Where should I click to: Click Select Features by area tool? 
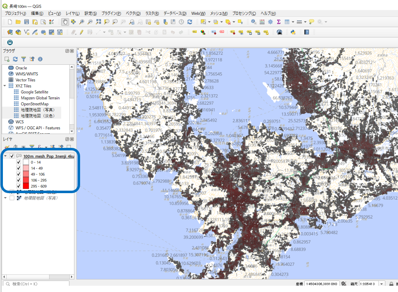click(x=203, y=22)
